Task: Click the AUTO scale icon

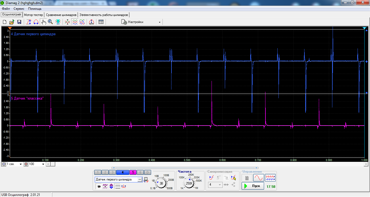Action: 92,22
